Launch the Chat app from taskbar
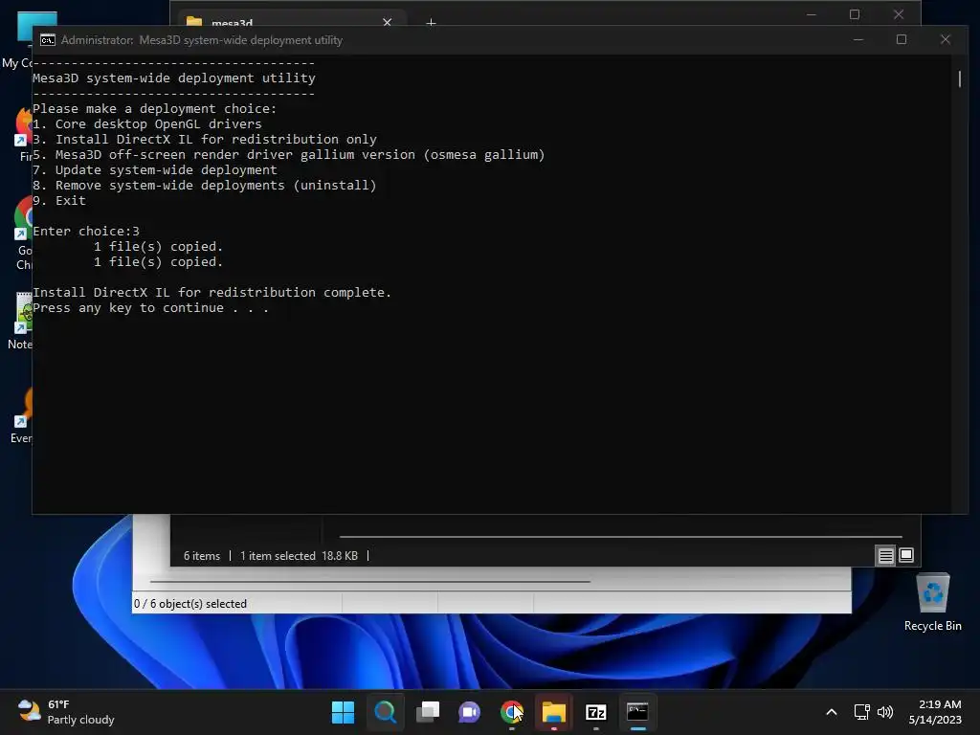980x735 pixels. pyautogui.click(x=469, y=712)
